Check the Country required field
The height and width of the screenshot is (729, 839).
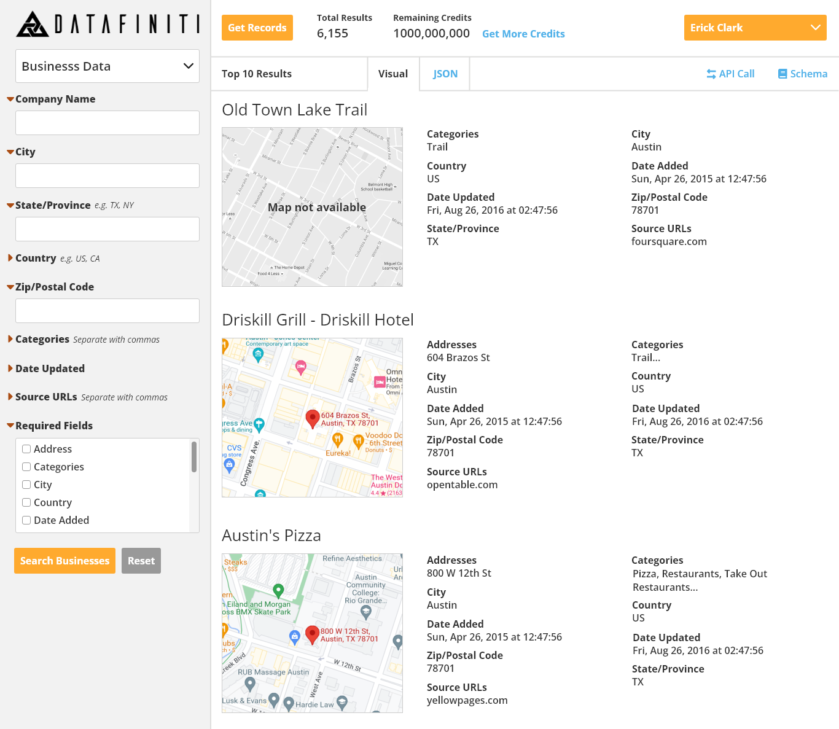[x=26, y=502]
